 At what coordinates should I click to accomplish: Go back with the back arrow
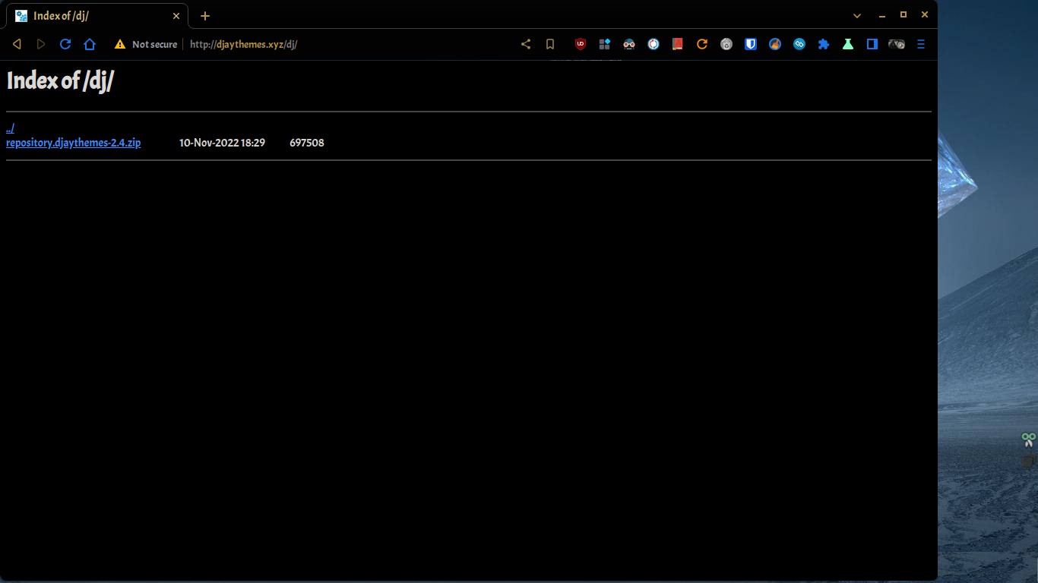tap(17, 44)
